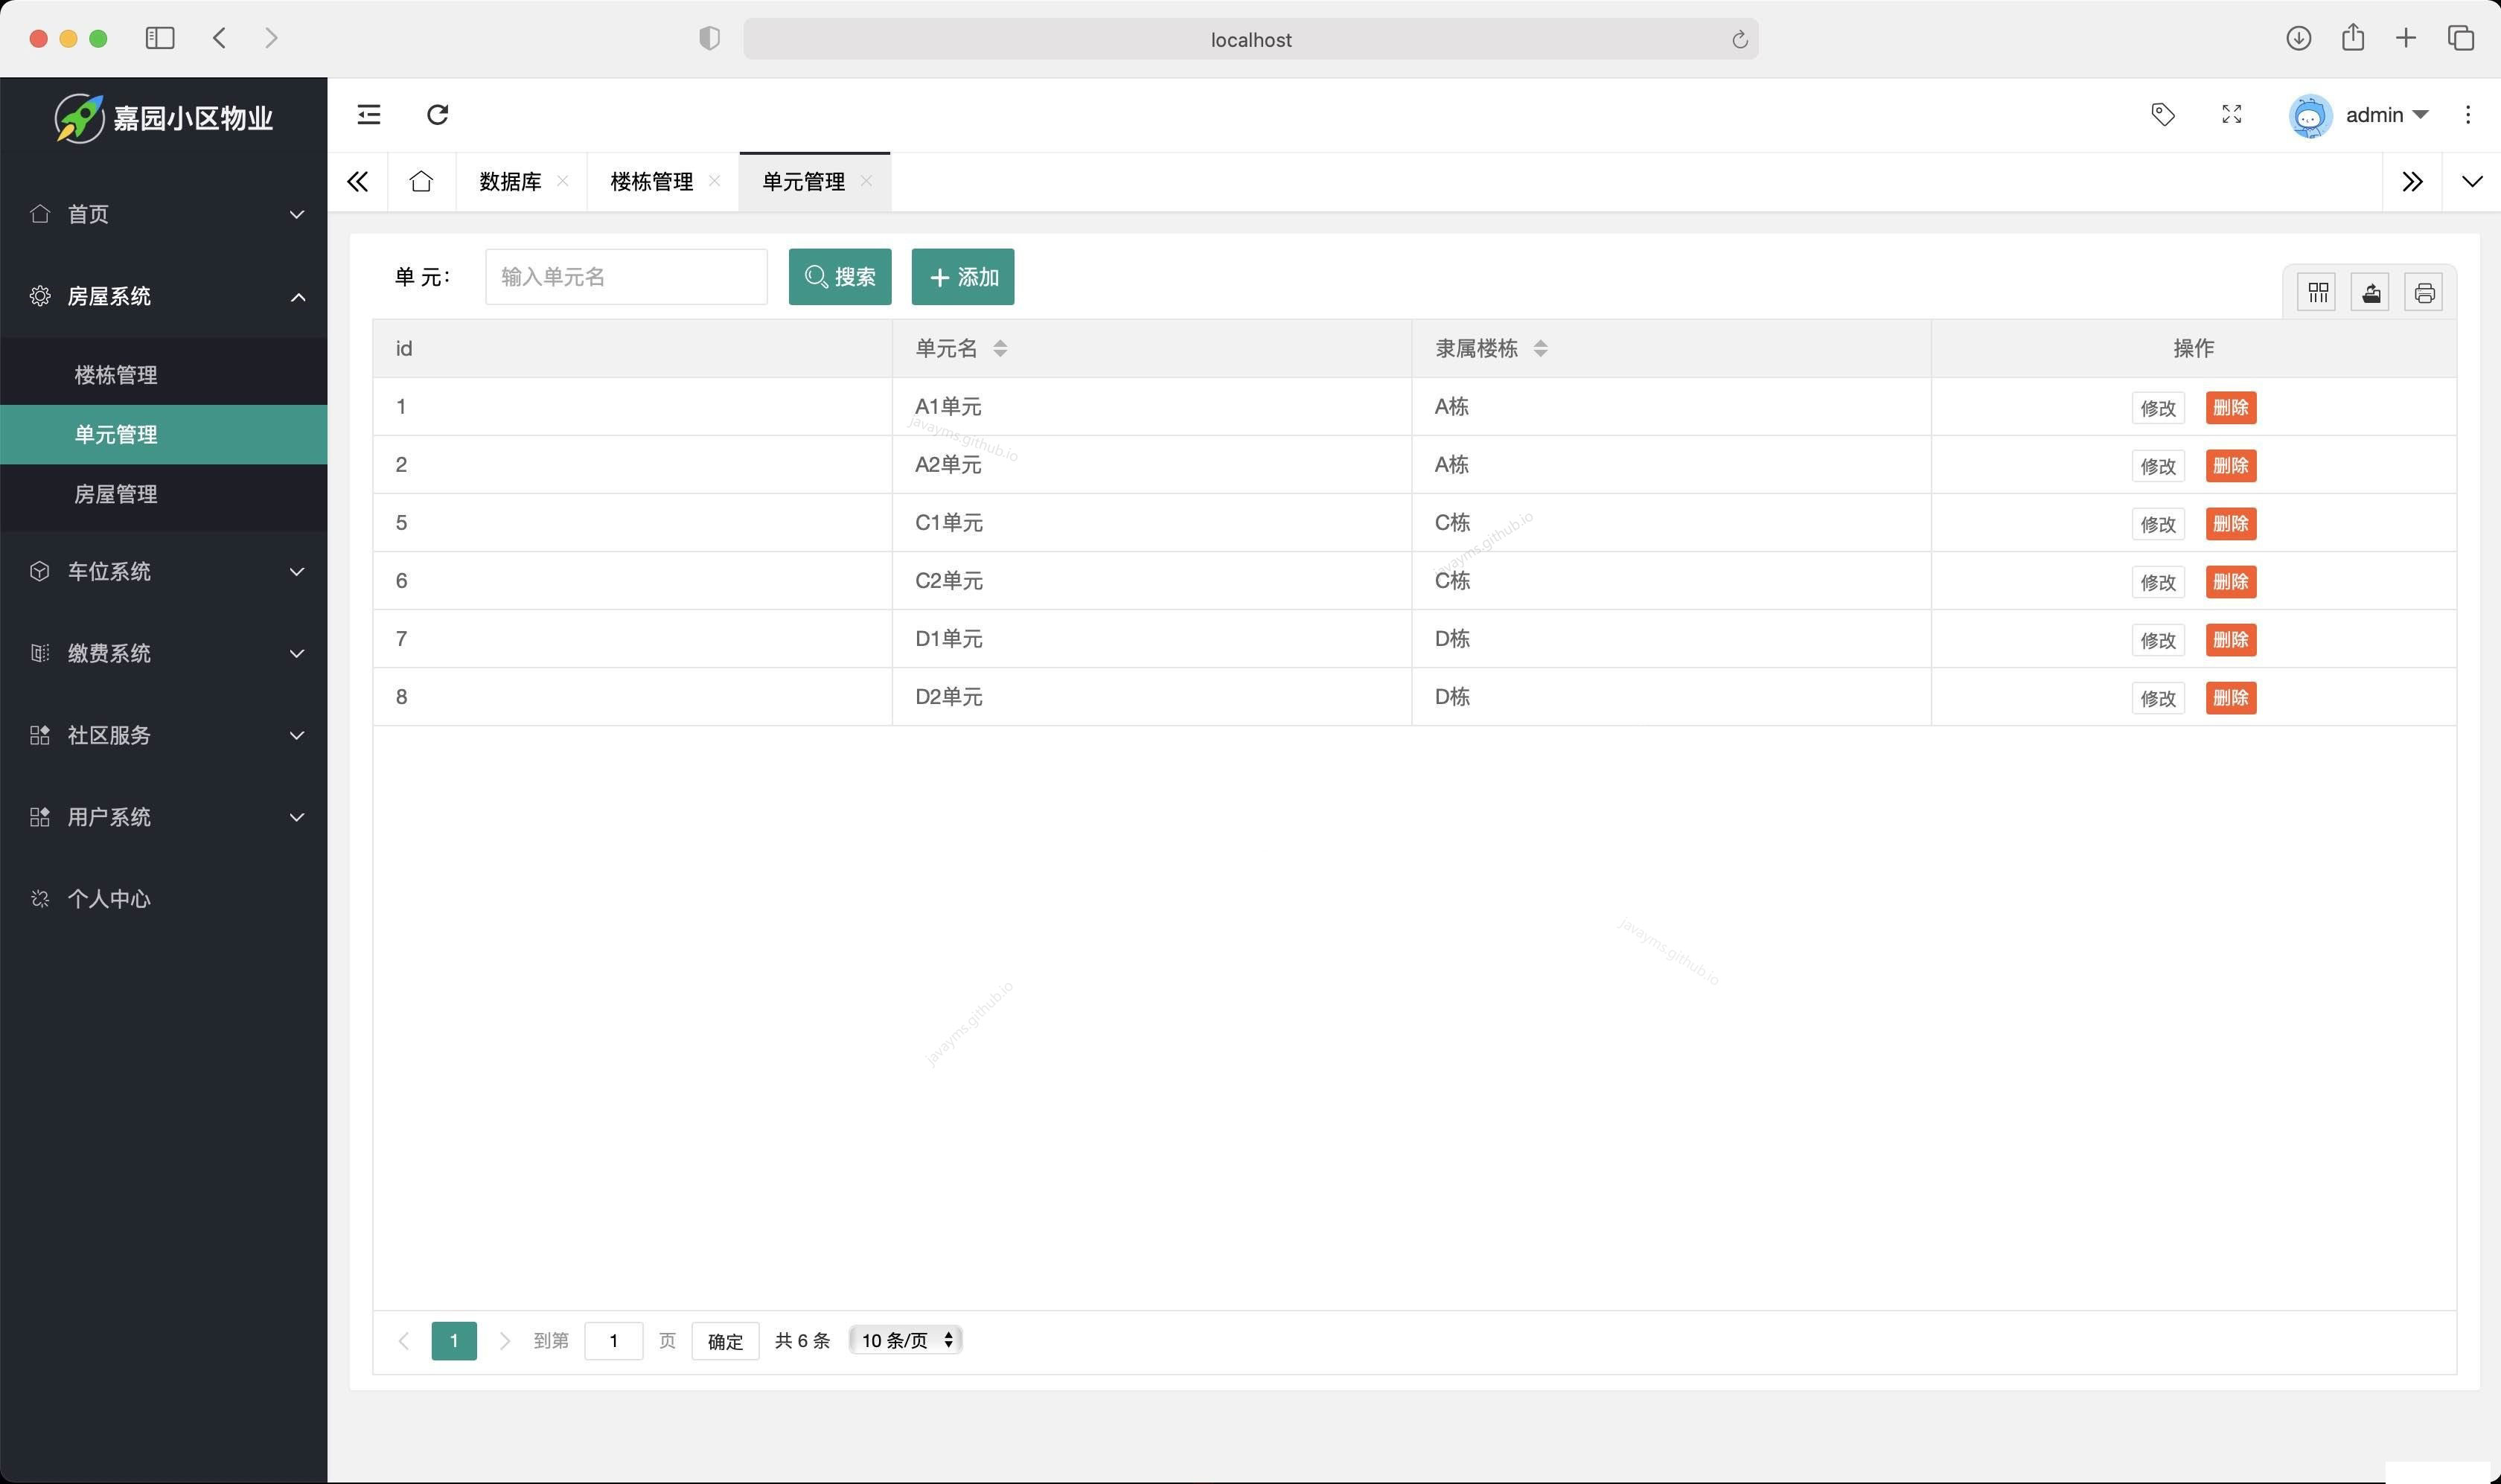
Task: Open the 10 条/页 page size selector
Action: (903, 1340)
